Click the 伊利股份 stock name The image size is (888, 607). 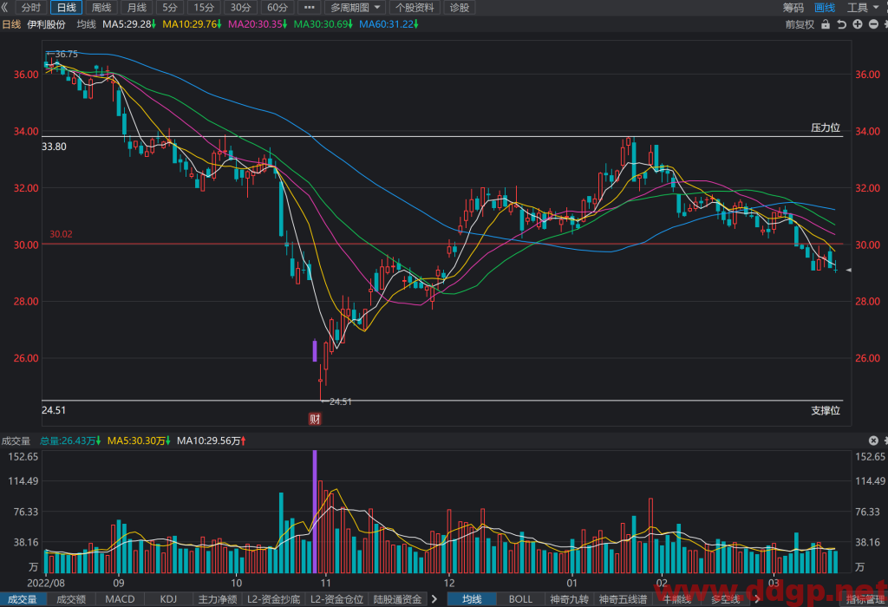[x=47, y=24]
